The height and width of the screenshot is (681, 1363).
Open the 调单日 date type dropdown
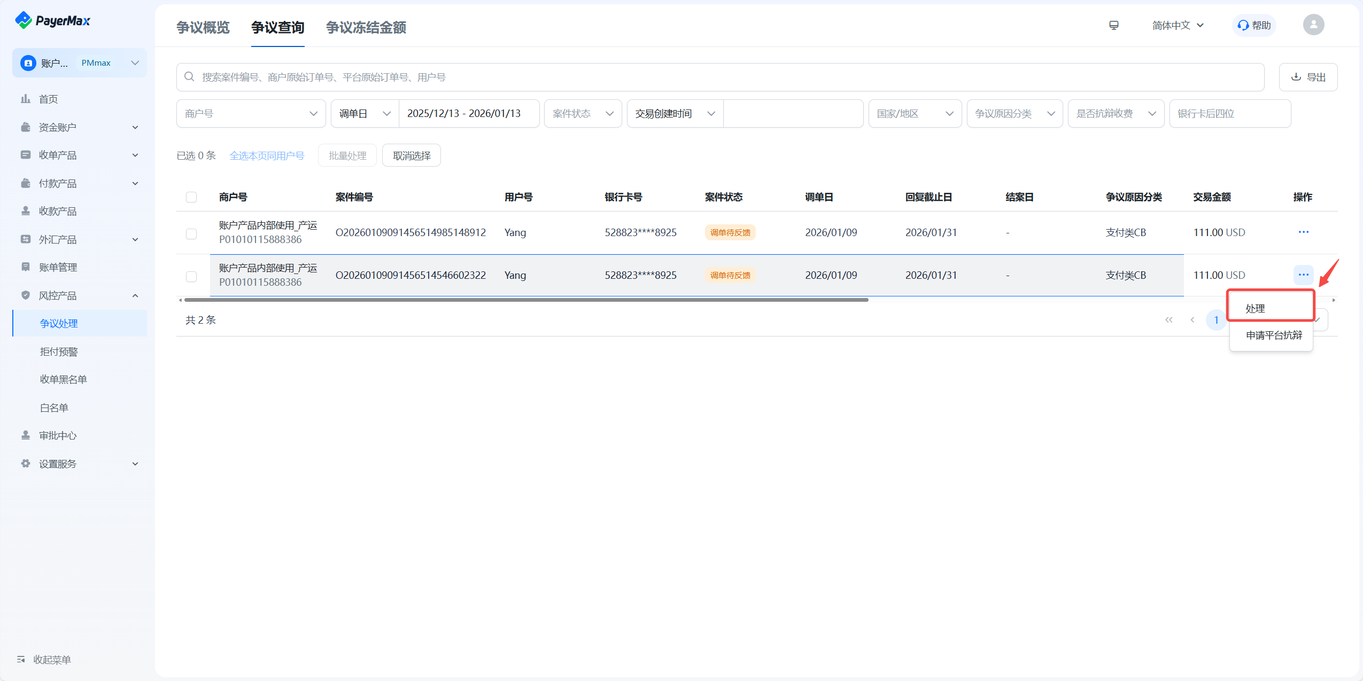pyautogui.click(x=365, y=114)
